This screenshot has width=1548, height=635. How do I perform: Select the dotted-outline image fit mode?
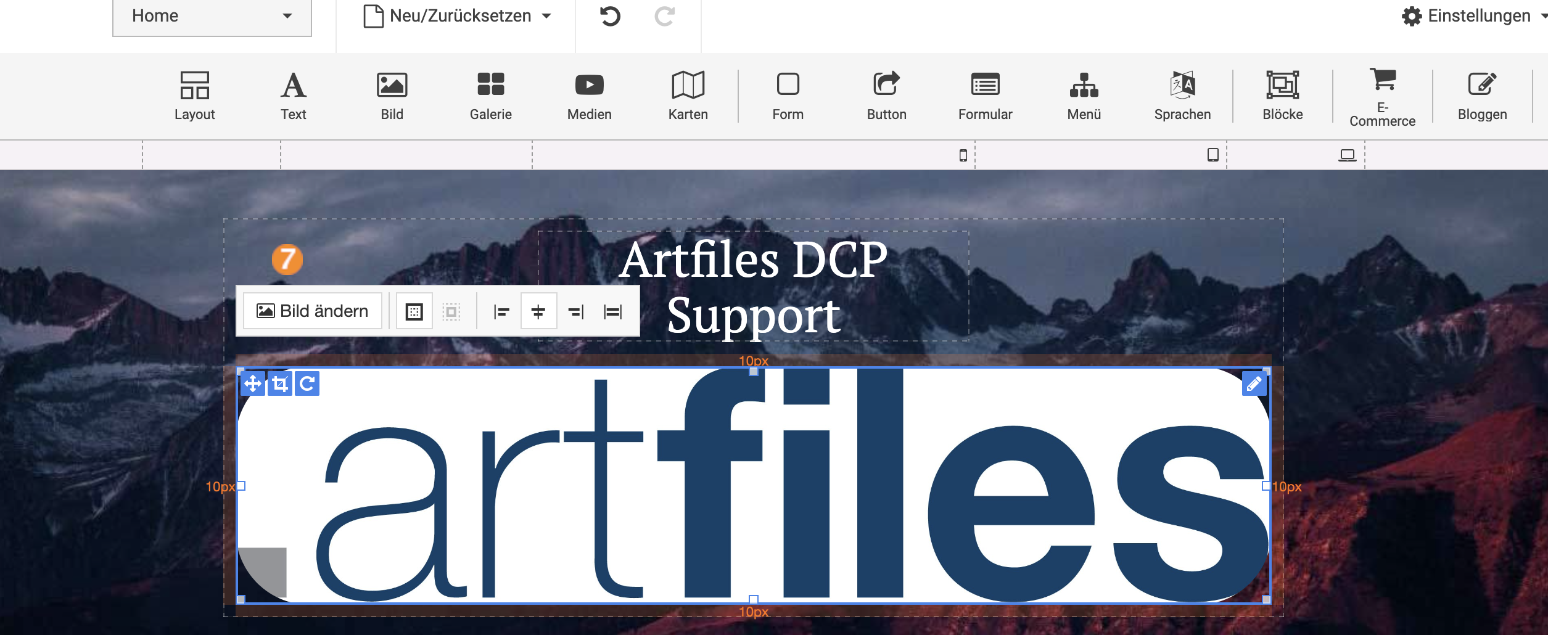click(x=451, y=311)
